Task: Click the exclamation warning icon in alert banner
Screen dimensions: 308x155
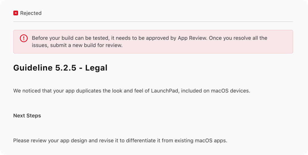Action: [24, 38]
